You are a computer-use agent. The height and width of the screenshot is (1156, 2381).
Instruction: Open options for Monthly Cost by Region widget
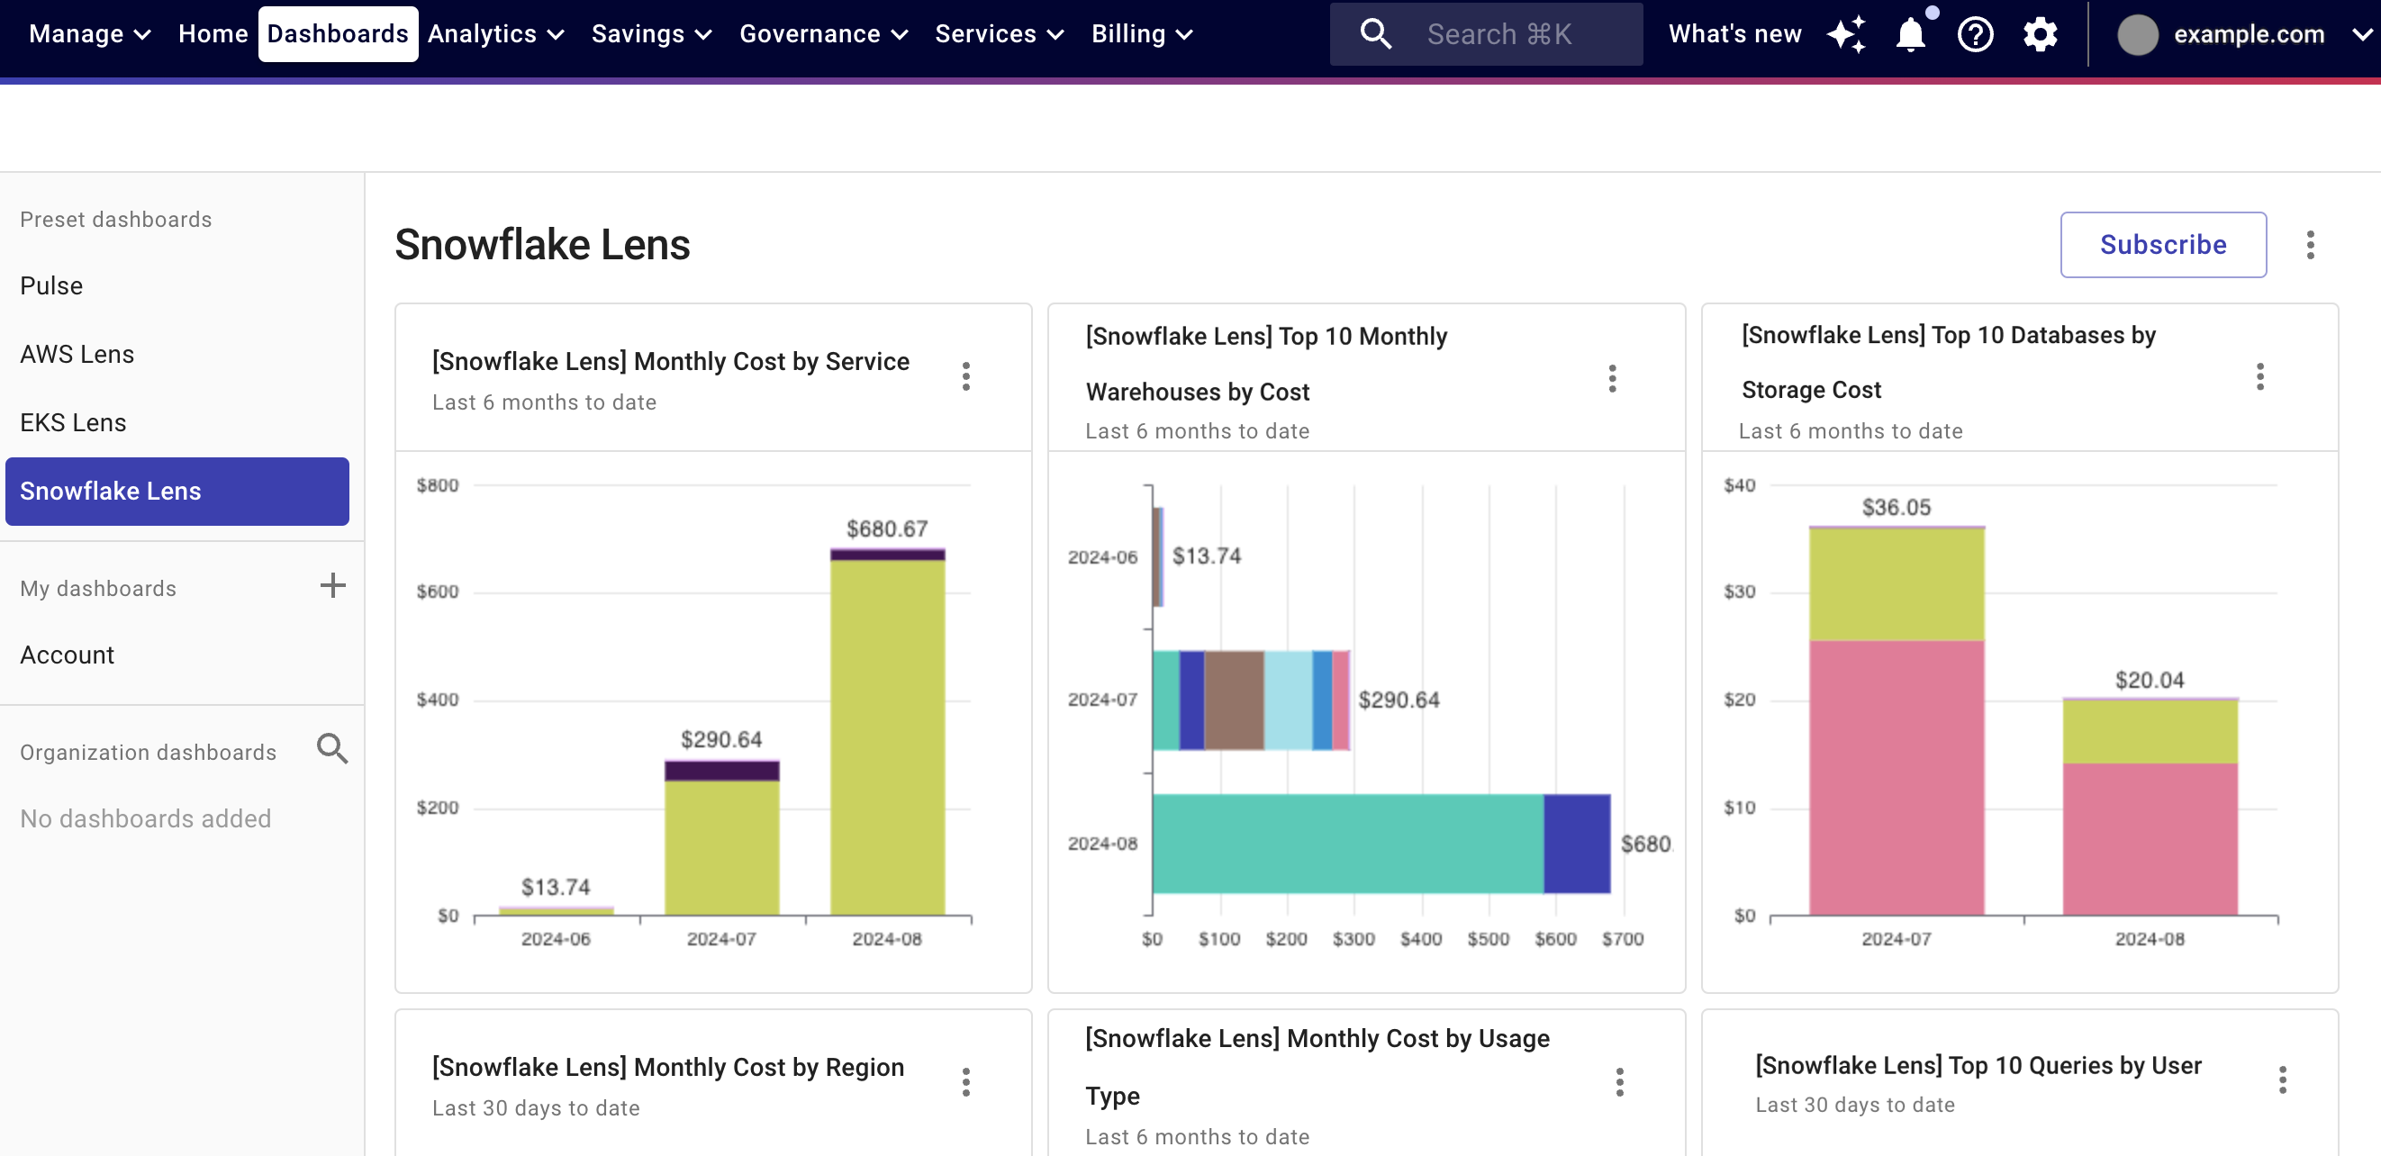966,1082
